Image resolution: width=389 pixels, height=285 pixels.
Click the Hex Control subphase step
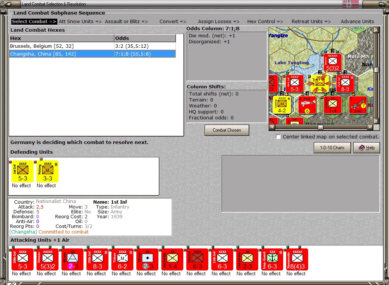pos(265,22)
